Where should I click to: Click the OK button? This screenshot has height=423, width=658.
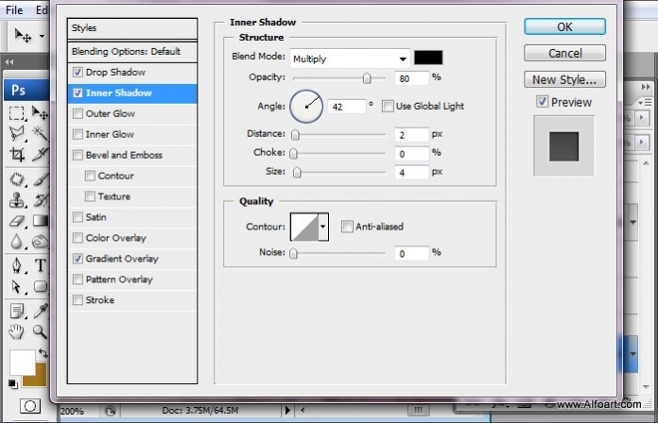564,26
